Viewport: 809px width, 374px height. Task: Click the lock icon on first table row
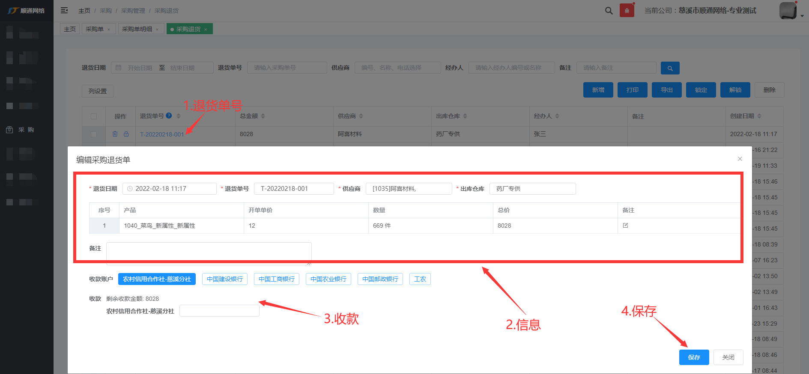[126, 134]
